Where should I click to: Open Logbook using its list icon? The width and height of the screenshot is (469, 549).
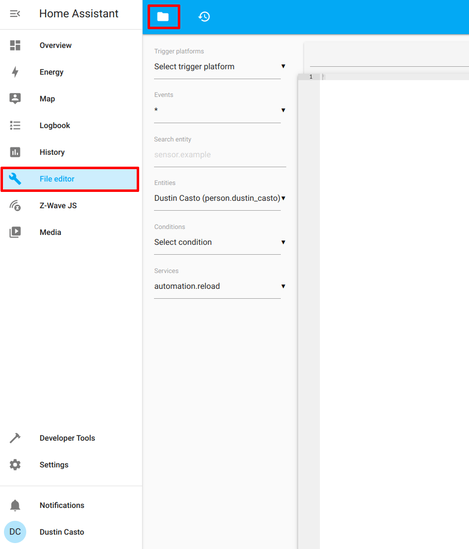[15, 125]
